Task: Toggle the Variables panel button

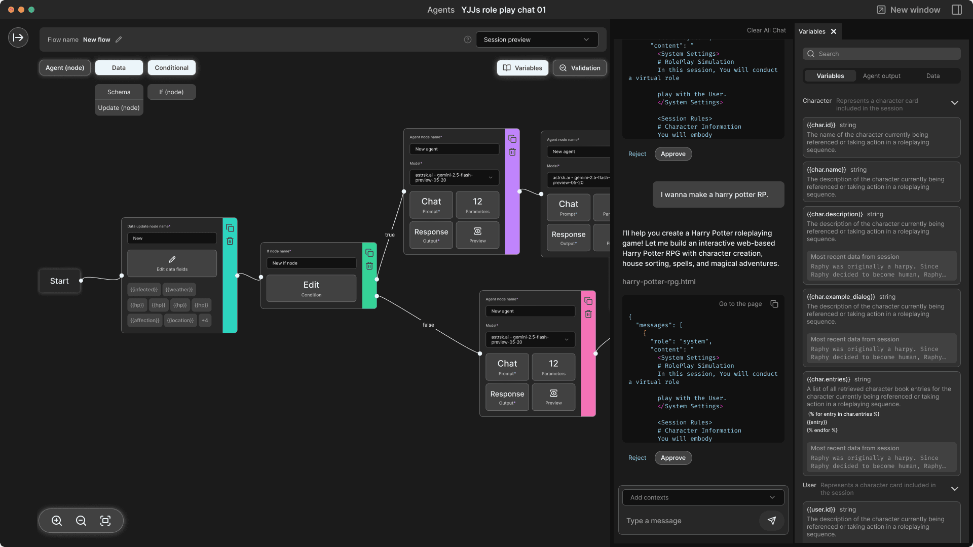Action: pyautogui.click(x=522, y=68)
